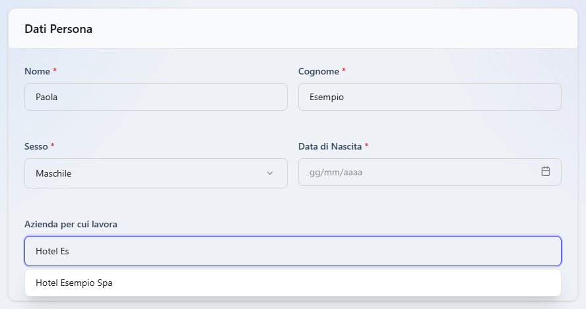
Task: Open the calendar picker icon for Data di Nascita
Action: pyautogui.click(x=546, y=171)
